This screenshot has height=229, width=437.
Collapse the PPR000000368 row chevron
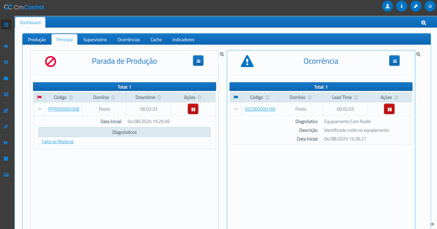click(39, 109)
